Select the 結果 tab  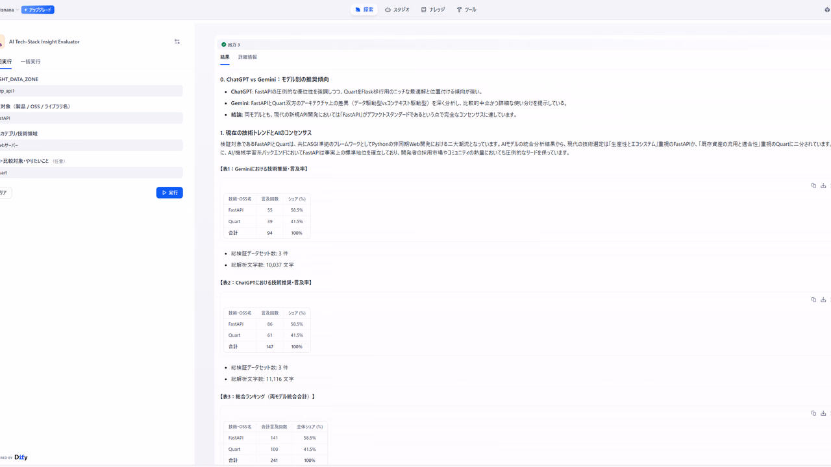(x=225, y=57)
